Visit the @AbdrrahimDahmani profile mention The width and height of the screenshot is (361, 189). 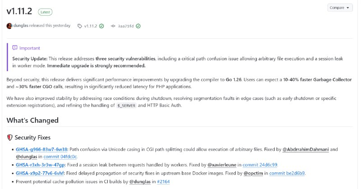(305, 149)
